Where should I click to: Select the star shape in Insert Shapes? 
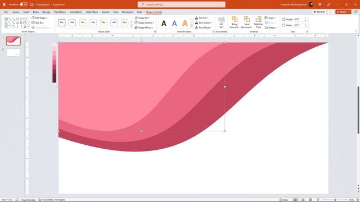(25, 27)
